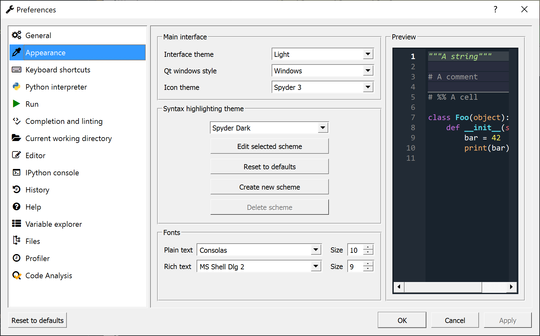Click Reset to defaults under syntax theme
The image size is (540, 336).
[x=269, y=166]
